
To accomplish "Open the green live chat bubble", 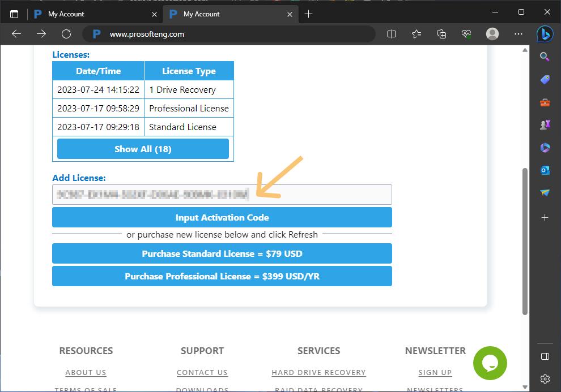I will 490,363.
